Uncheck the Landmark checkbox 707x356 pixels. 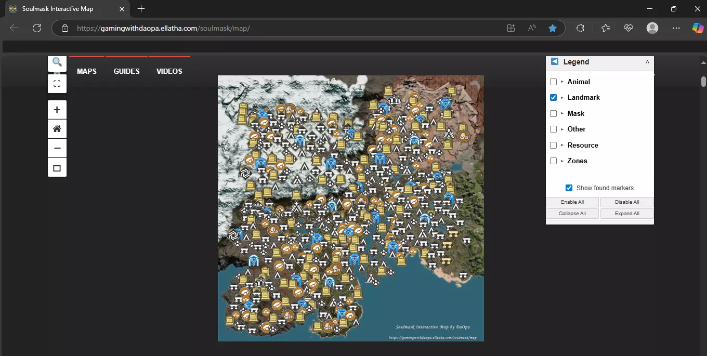tap(553, 97)
